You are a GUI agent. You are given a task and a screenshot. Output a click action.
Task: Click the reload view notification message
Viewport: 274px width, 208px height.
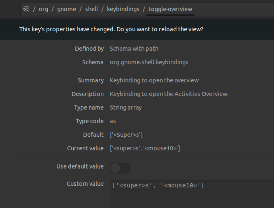coord(111,29)
